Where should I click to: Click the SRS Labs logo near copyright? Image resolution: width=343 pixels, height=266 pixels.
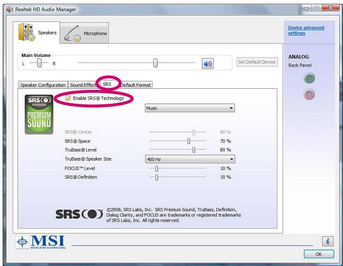(x=79, y=214)
